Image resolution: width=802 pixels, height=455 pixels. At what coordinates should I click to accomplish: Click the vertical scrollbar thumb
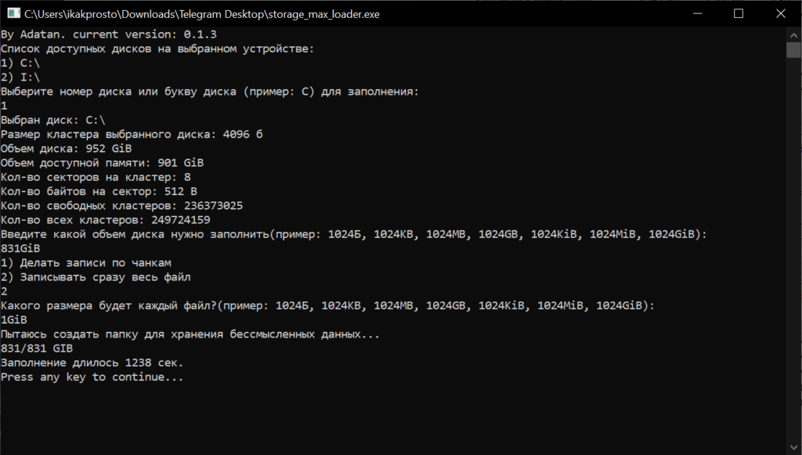tap(793, 50)
